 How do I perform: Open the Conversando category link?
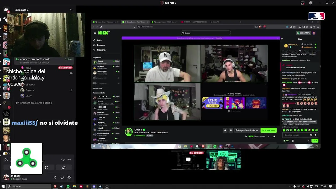click(140, 136)
